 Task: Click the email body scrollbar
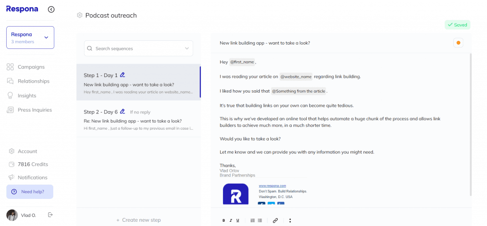pyautogui.click(x=470, y=124)
